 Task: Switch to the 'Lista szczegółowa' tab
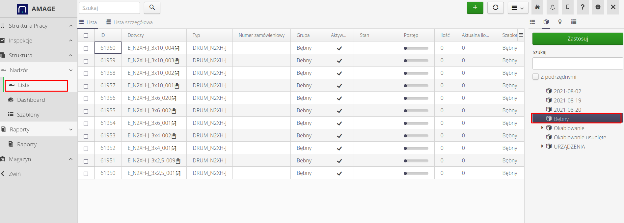click(x=129, y=22)
